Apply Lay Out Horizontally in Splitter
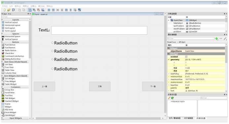The width and height of the screenshot is (229, 124). [x=58, y=10]
